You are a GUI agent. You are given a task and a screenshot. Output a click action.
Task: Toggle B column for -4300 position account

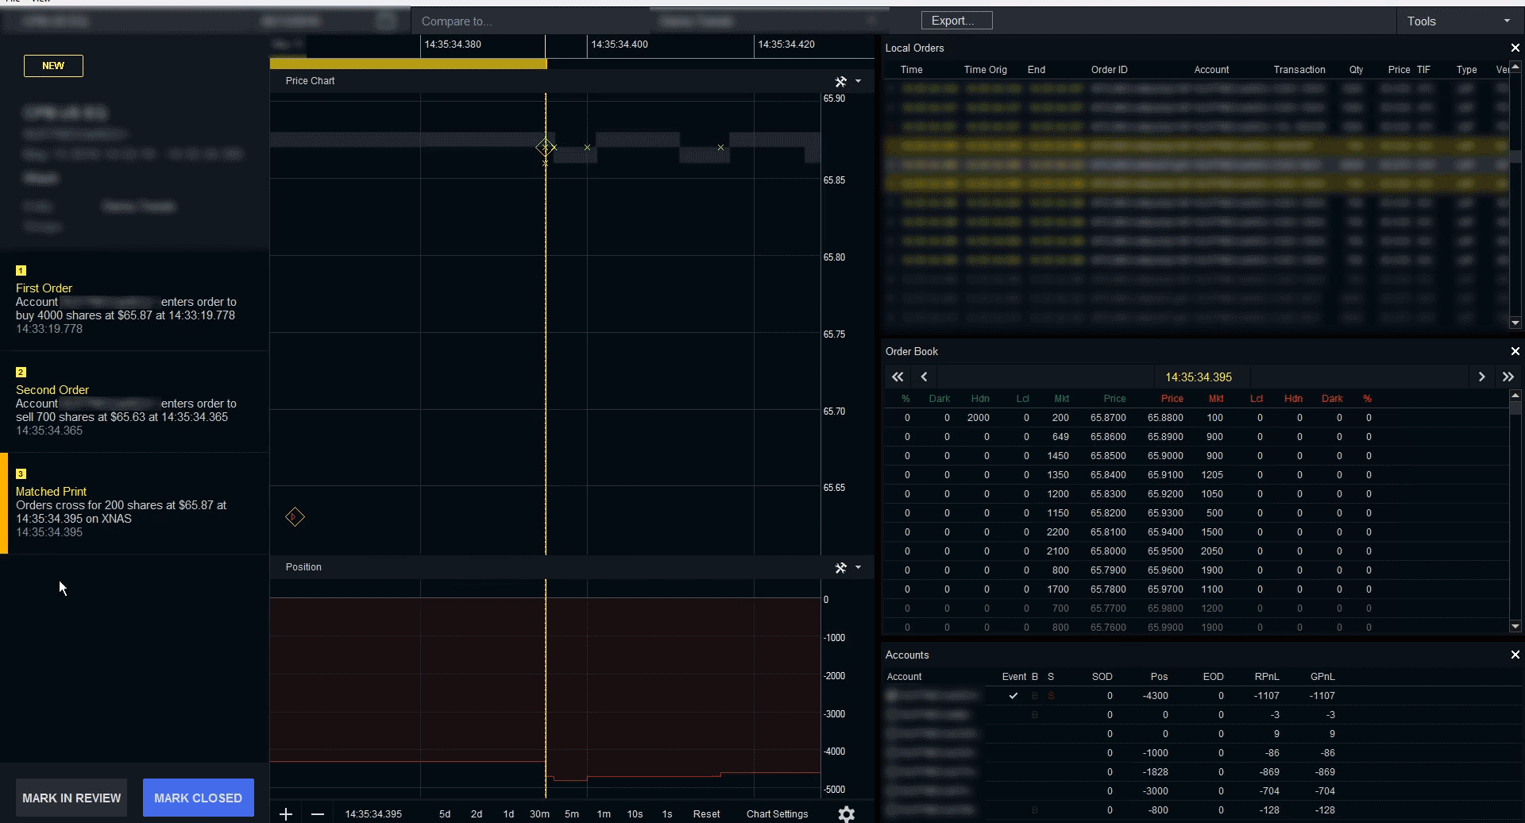1035,696
